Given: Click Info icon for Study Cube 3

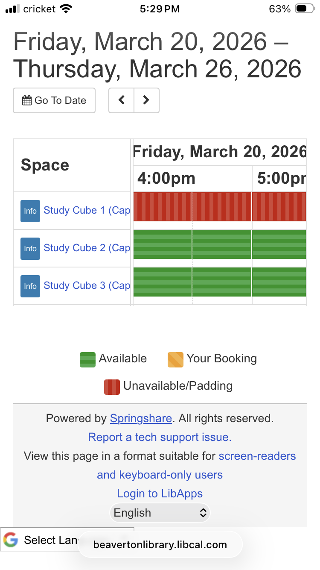Looking at the screenshot, I should 30,286.
